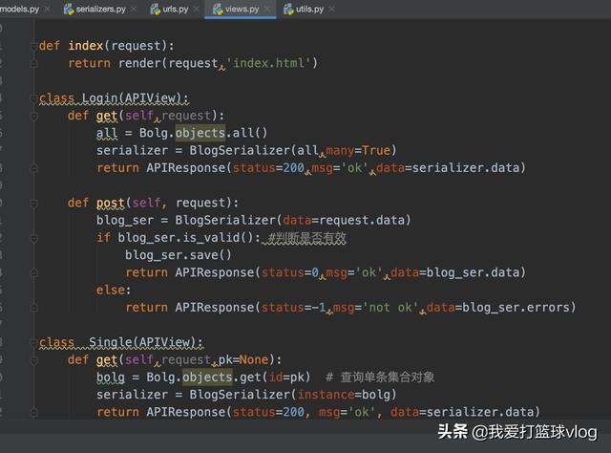Click status=0 in the APIResponse call
This screenshot has width=611, height=453.
[x=290, y=272]
